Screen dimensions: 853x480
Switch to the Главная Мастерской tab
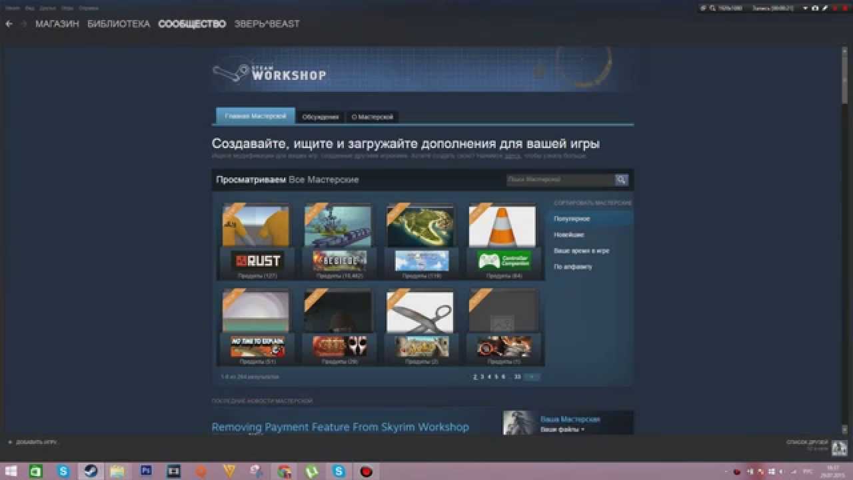[255, 116]
